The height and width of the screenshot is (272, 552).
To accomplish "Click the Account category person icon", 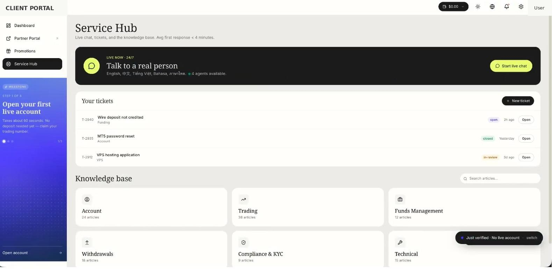I will coord(87,200).
